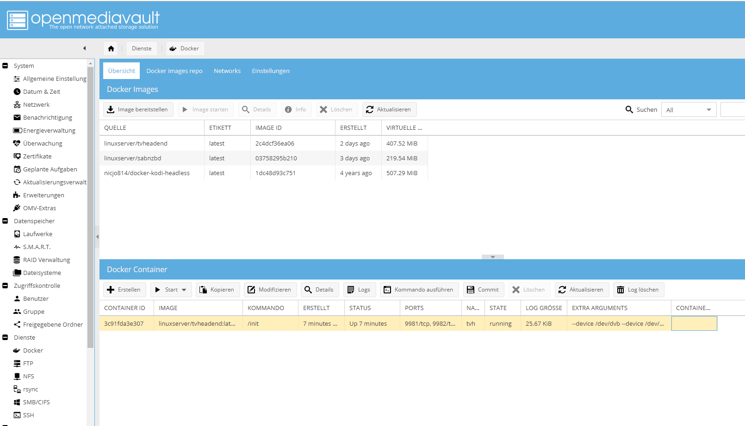
Task: Open Benutzer user item
Action: point(31,298)
